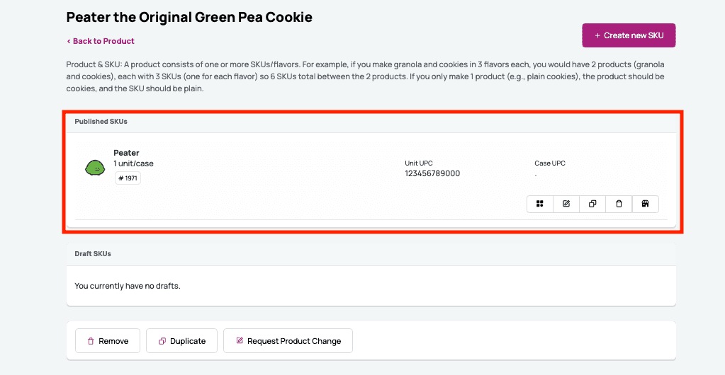The width and height of the screenshot is (725, 375).
Task: Click the green pea cookie thumbnail
Action: tap(95, 168)
